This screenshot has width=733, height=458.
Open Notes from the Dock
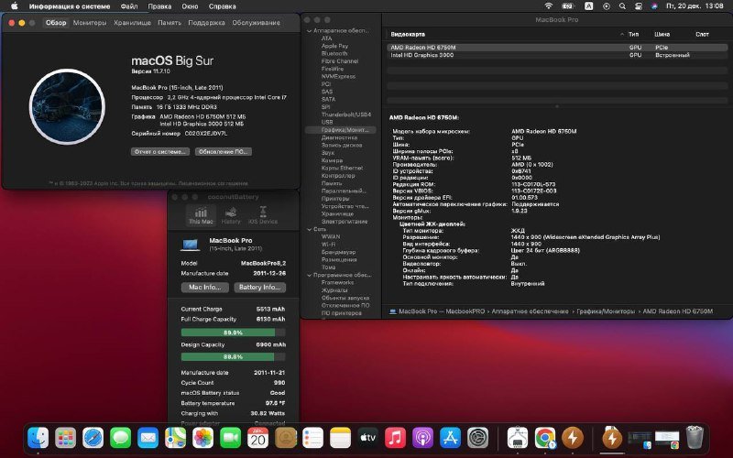(x=340, y=438)
